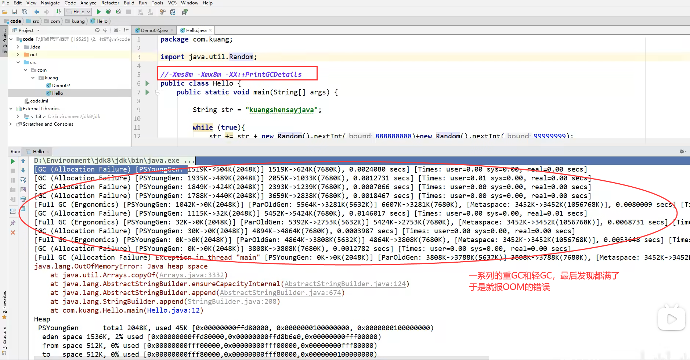Viewport: 690px width, 360px height.
Task: Open the Navigate menu
Action: click(x=50, y=3)
